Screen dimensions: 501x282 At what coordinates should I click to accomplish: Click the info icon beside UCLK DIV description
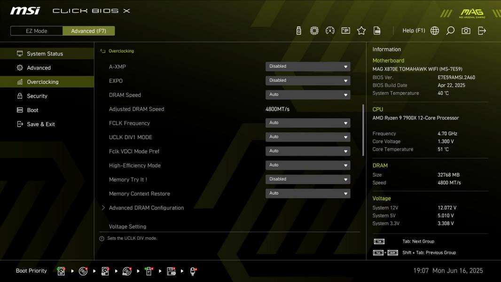tap(102, 239)
